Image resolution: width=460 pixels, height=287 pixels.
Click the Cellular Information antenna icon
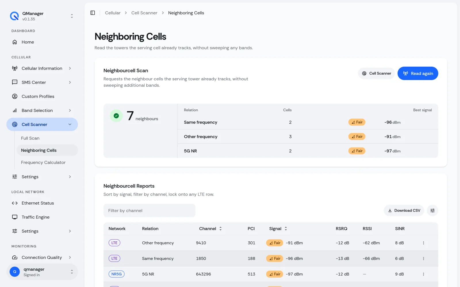tap(15, 68)
